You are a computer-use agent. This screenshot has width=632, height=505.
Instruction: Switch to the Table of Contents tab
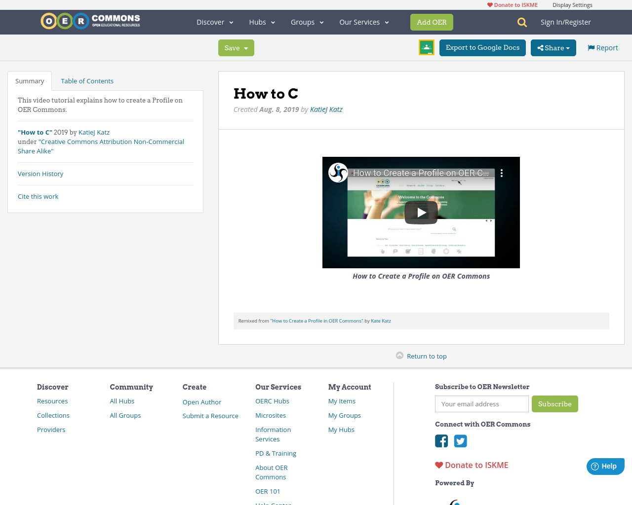(87, 80)
